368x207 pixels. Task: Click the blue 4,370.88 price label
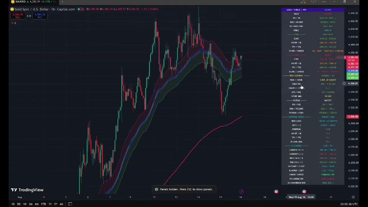click(x=353, y=71)
